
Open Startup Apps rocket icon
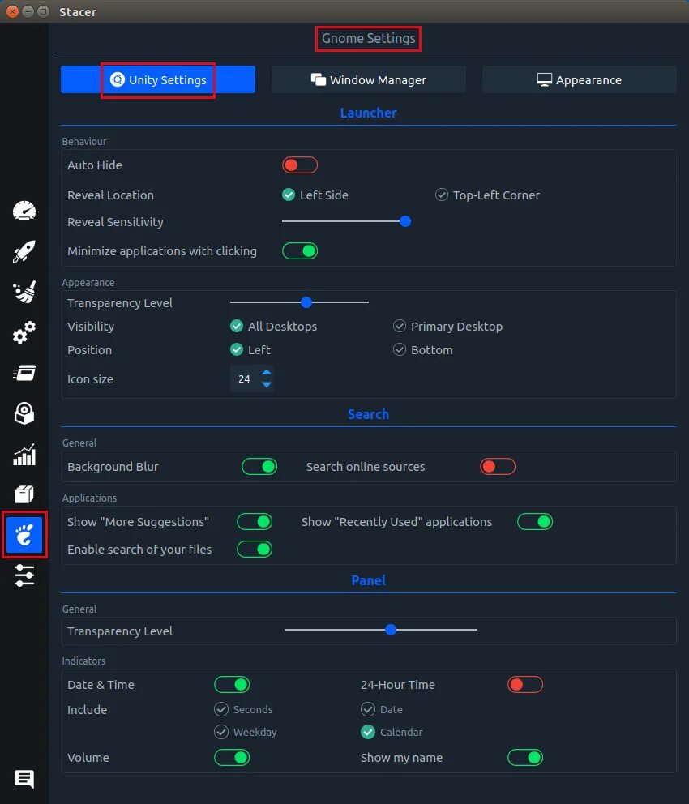(24, 251)
